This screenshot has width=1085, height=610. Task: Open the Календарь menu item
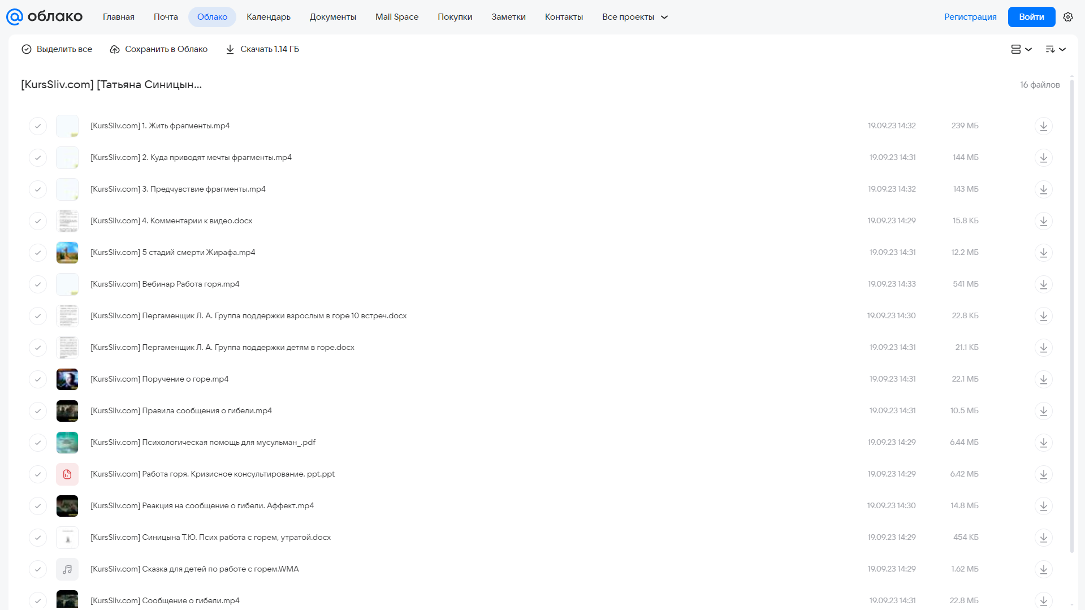269,17
